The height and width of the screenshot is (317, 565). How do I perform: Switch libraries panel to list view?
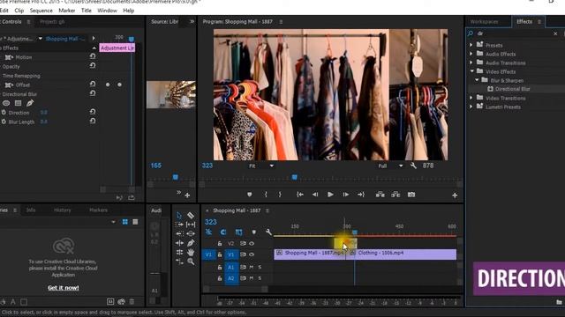135,222
